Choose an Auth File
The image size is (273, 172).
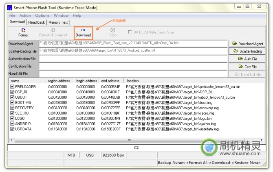coord(247,59)
